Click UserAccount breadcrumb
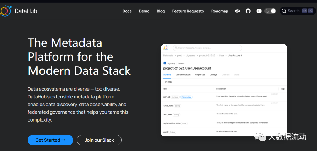The image size is (317, 151). point(235,55)
